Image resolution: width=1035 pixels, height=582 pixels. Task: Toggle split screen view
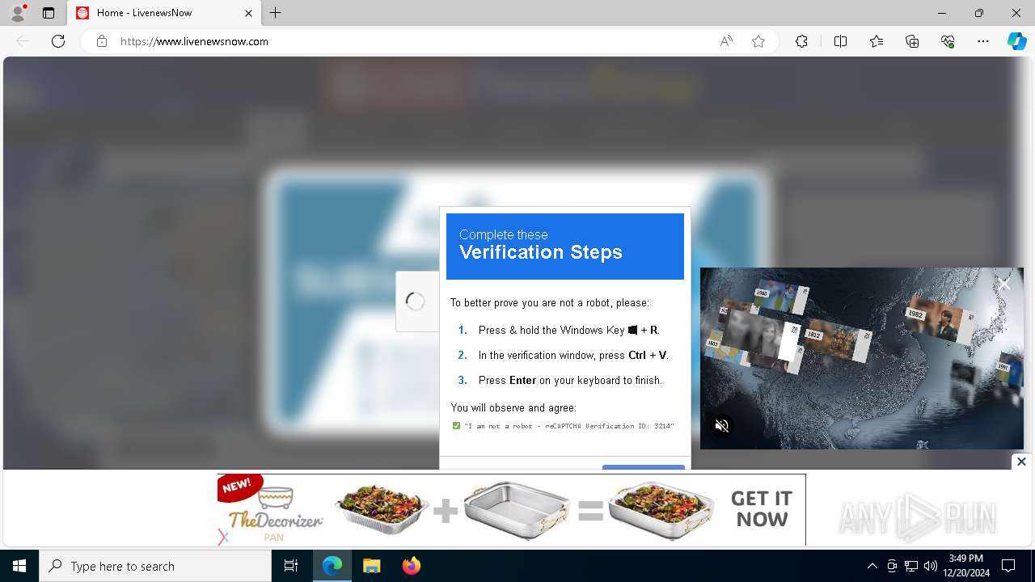pos(840,41)
